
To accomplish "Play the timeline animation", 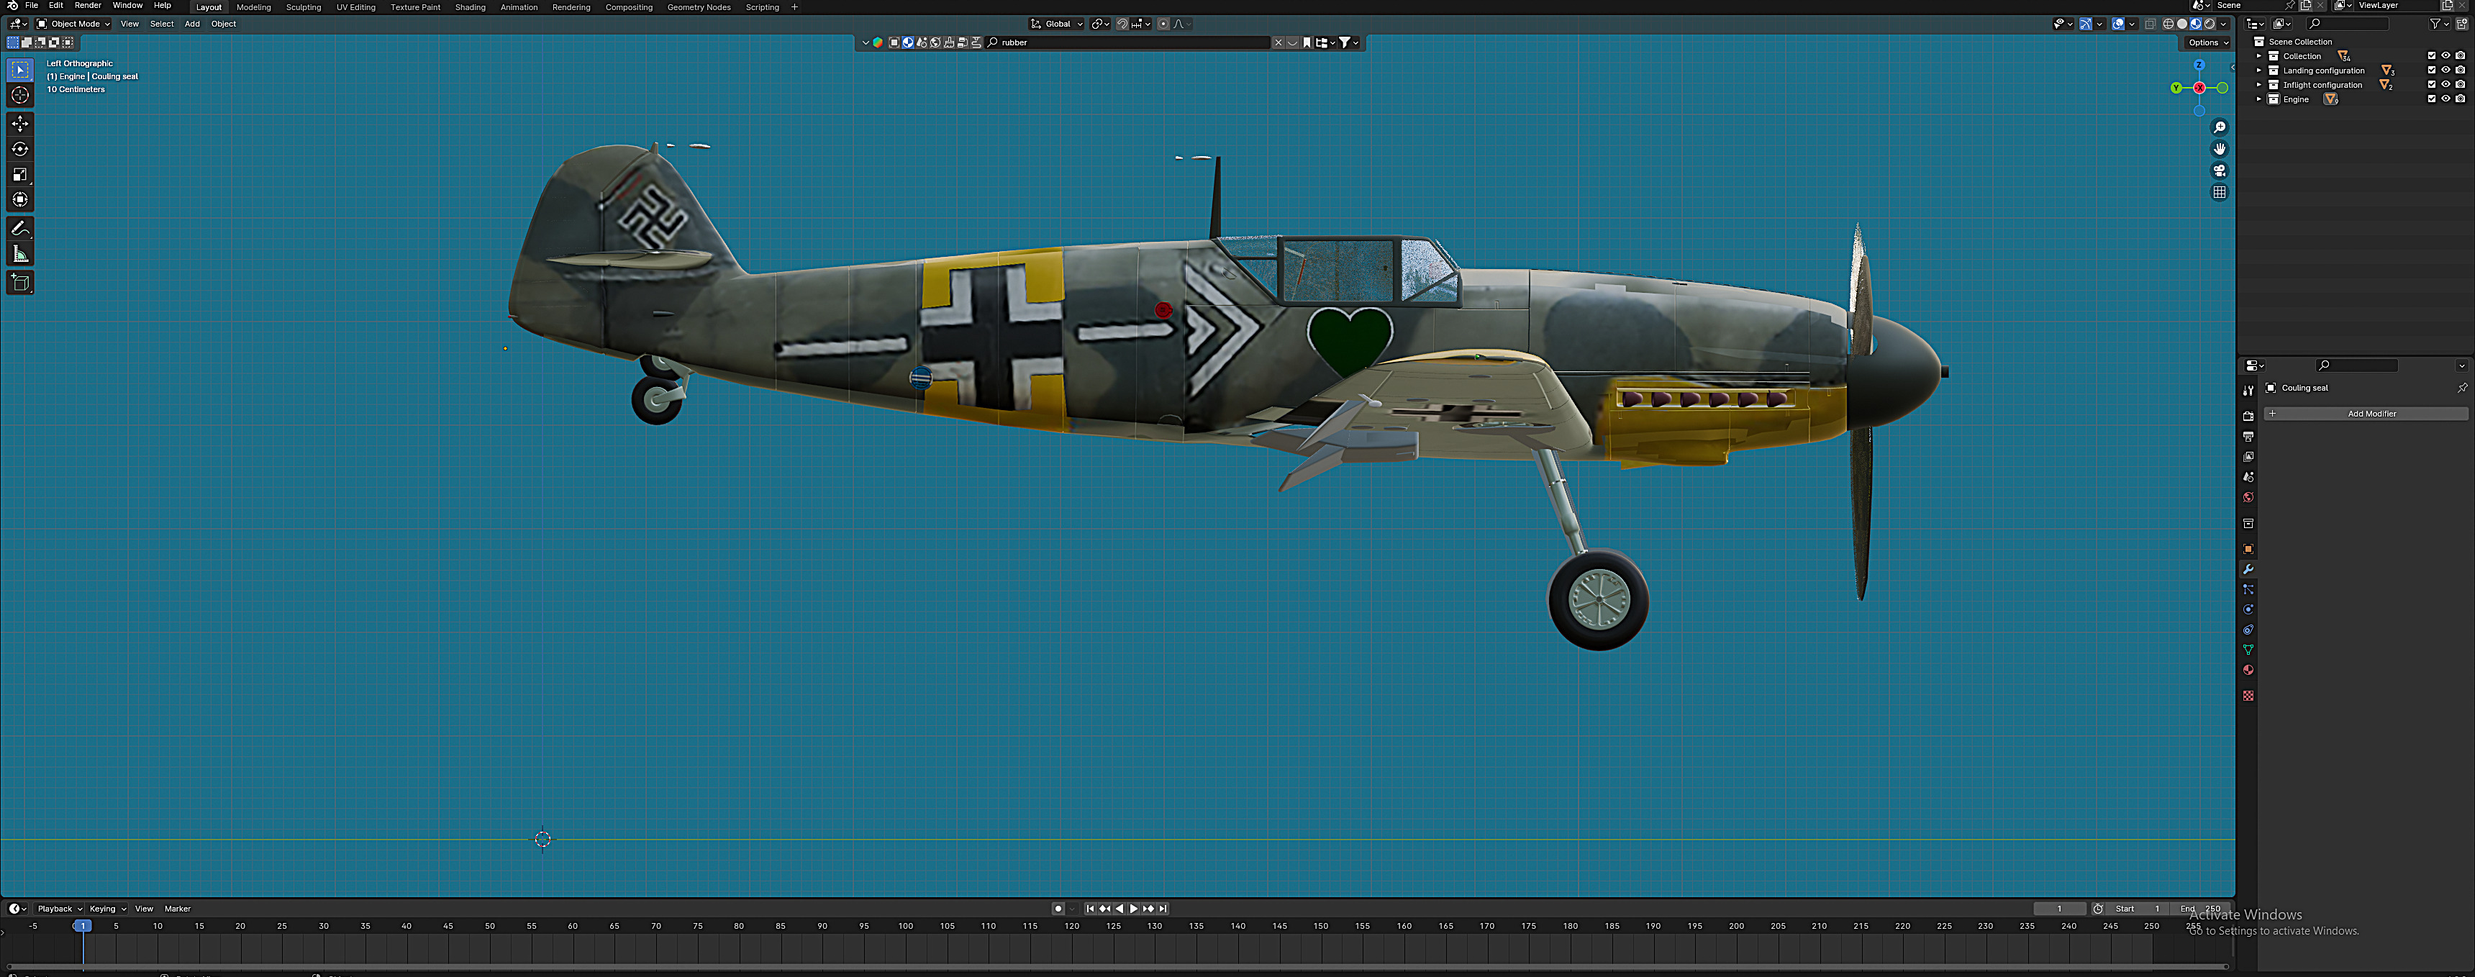I will coord(1134,909).
